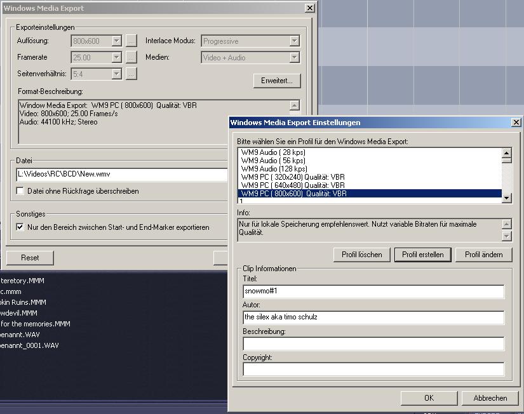Open the Medien dropdown

click(294, 58)
